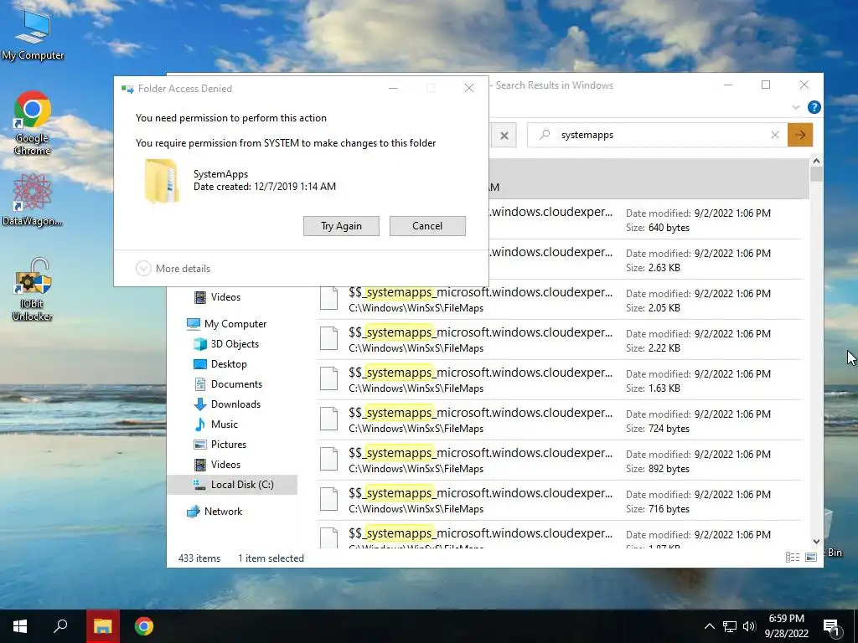Select the result file sized 640 bytes
Screen dimensions: 858x643
point(646,219)
